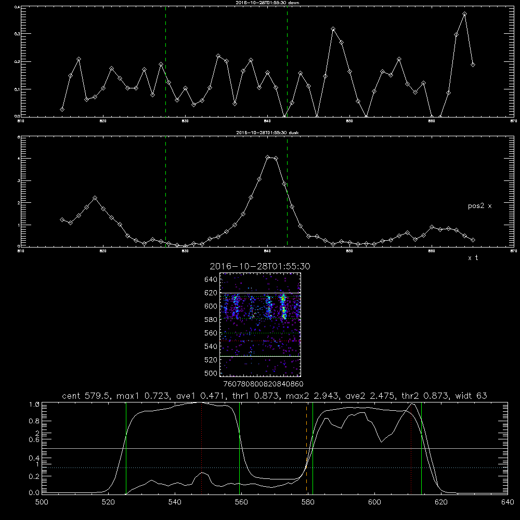Click spectrogram y-axis label 560
Viewport: 520px width, 520px height.
pyautogui.click(x=211, y=333)
